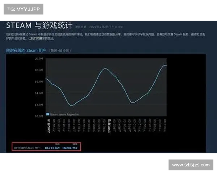
Task: Click the first date label on the x-axis
Action: pos(49,126)
